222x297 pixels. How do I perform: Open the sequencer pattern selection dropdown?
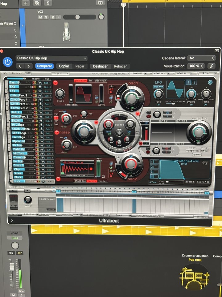pos(30,214)
